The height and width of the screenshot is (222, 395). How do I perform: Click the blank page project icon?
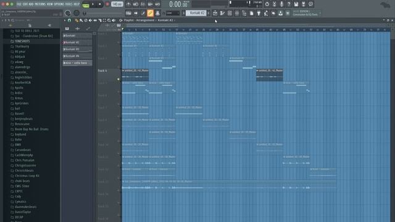click(251, 13)
